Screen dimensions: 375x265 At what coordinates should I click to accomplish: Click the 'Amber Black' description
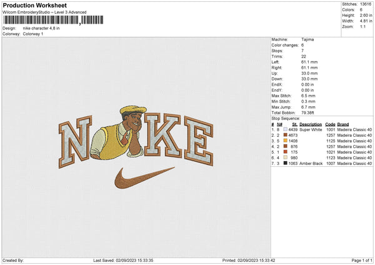[x=311, y=163]
